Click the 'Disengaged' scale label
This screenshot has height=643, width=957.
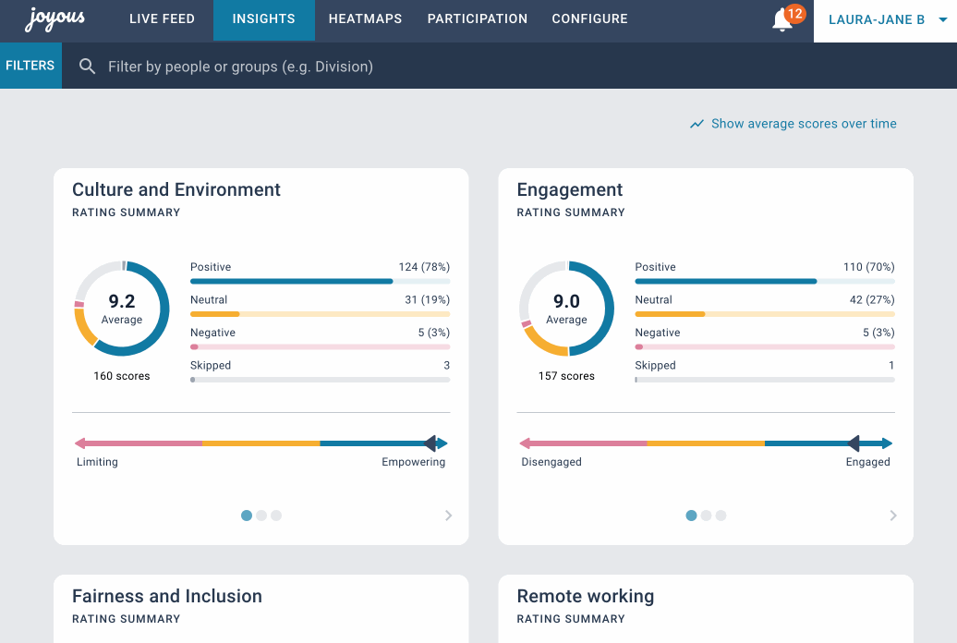(551, 462)
